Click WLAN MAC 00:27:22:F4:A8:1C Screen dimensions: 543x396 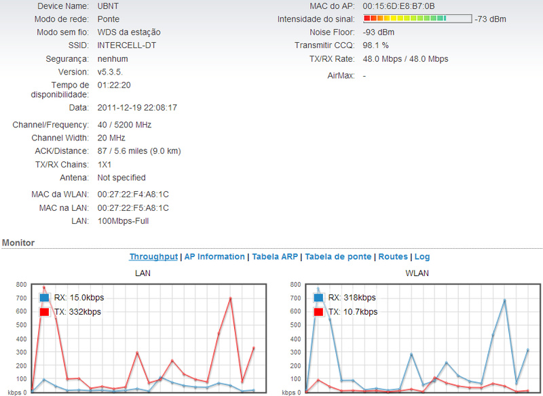(x=133, y=195)
